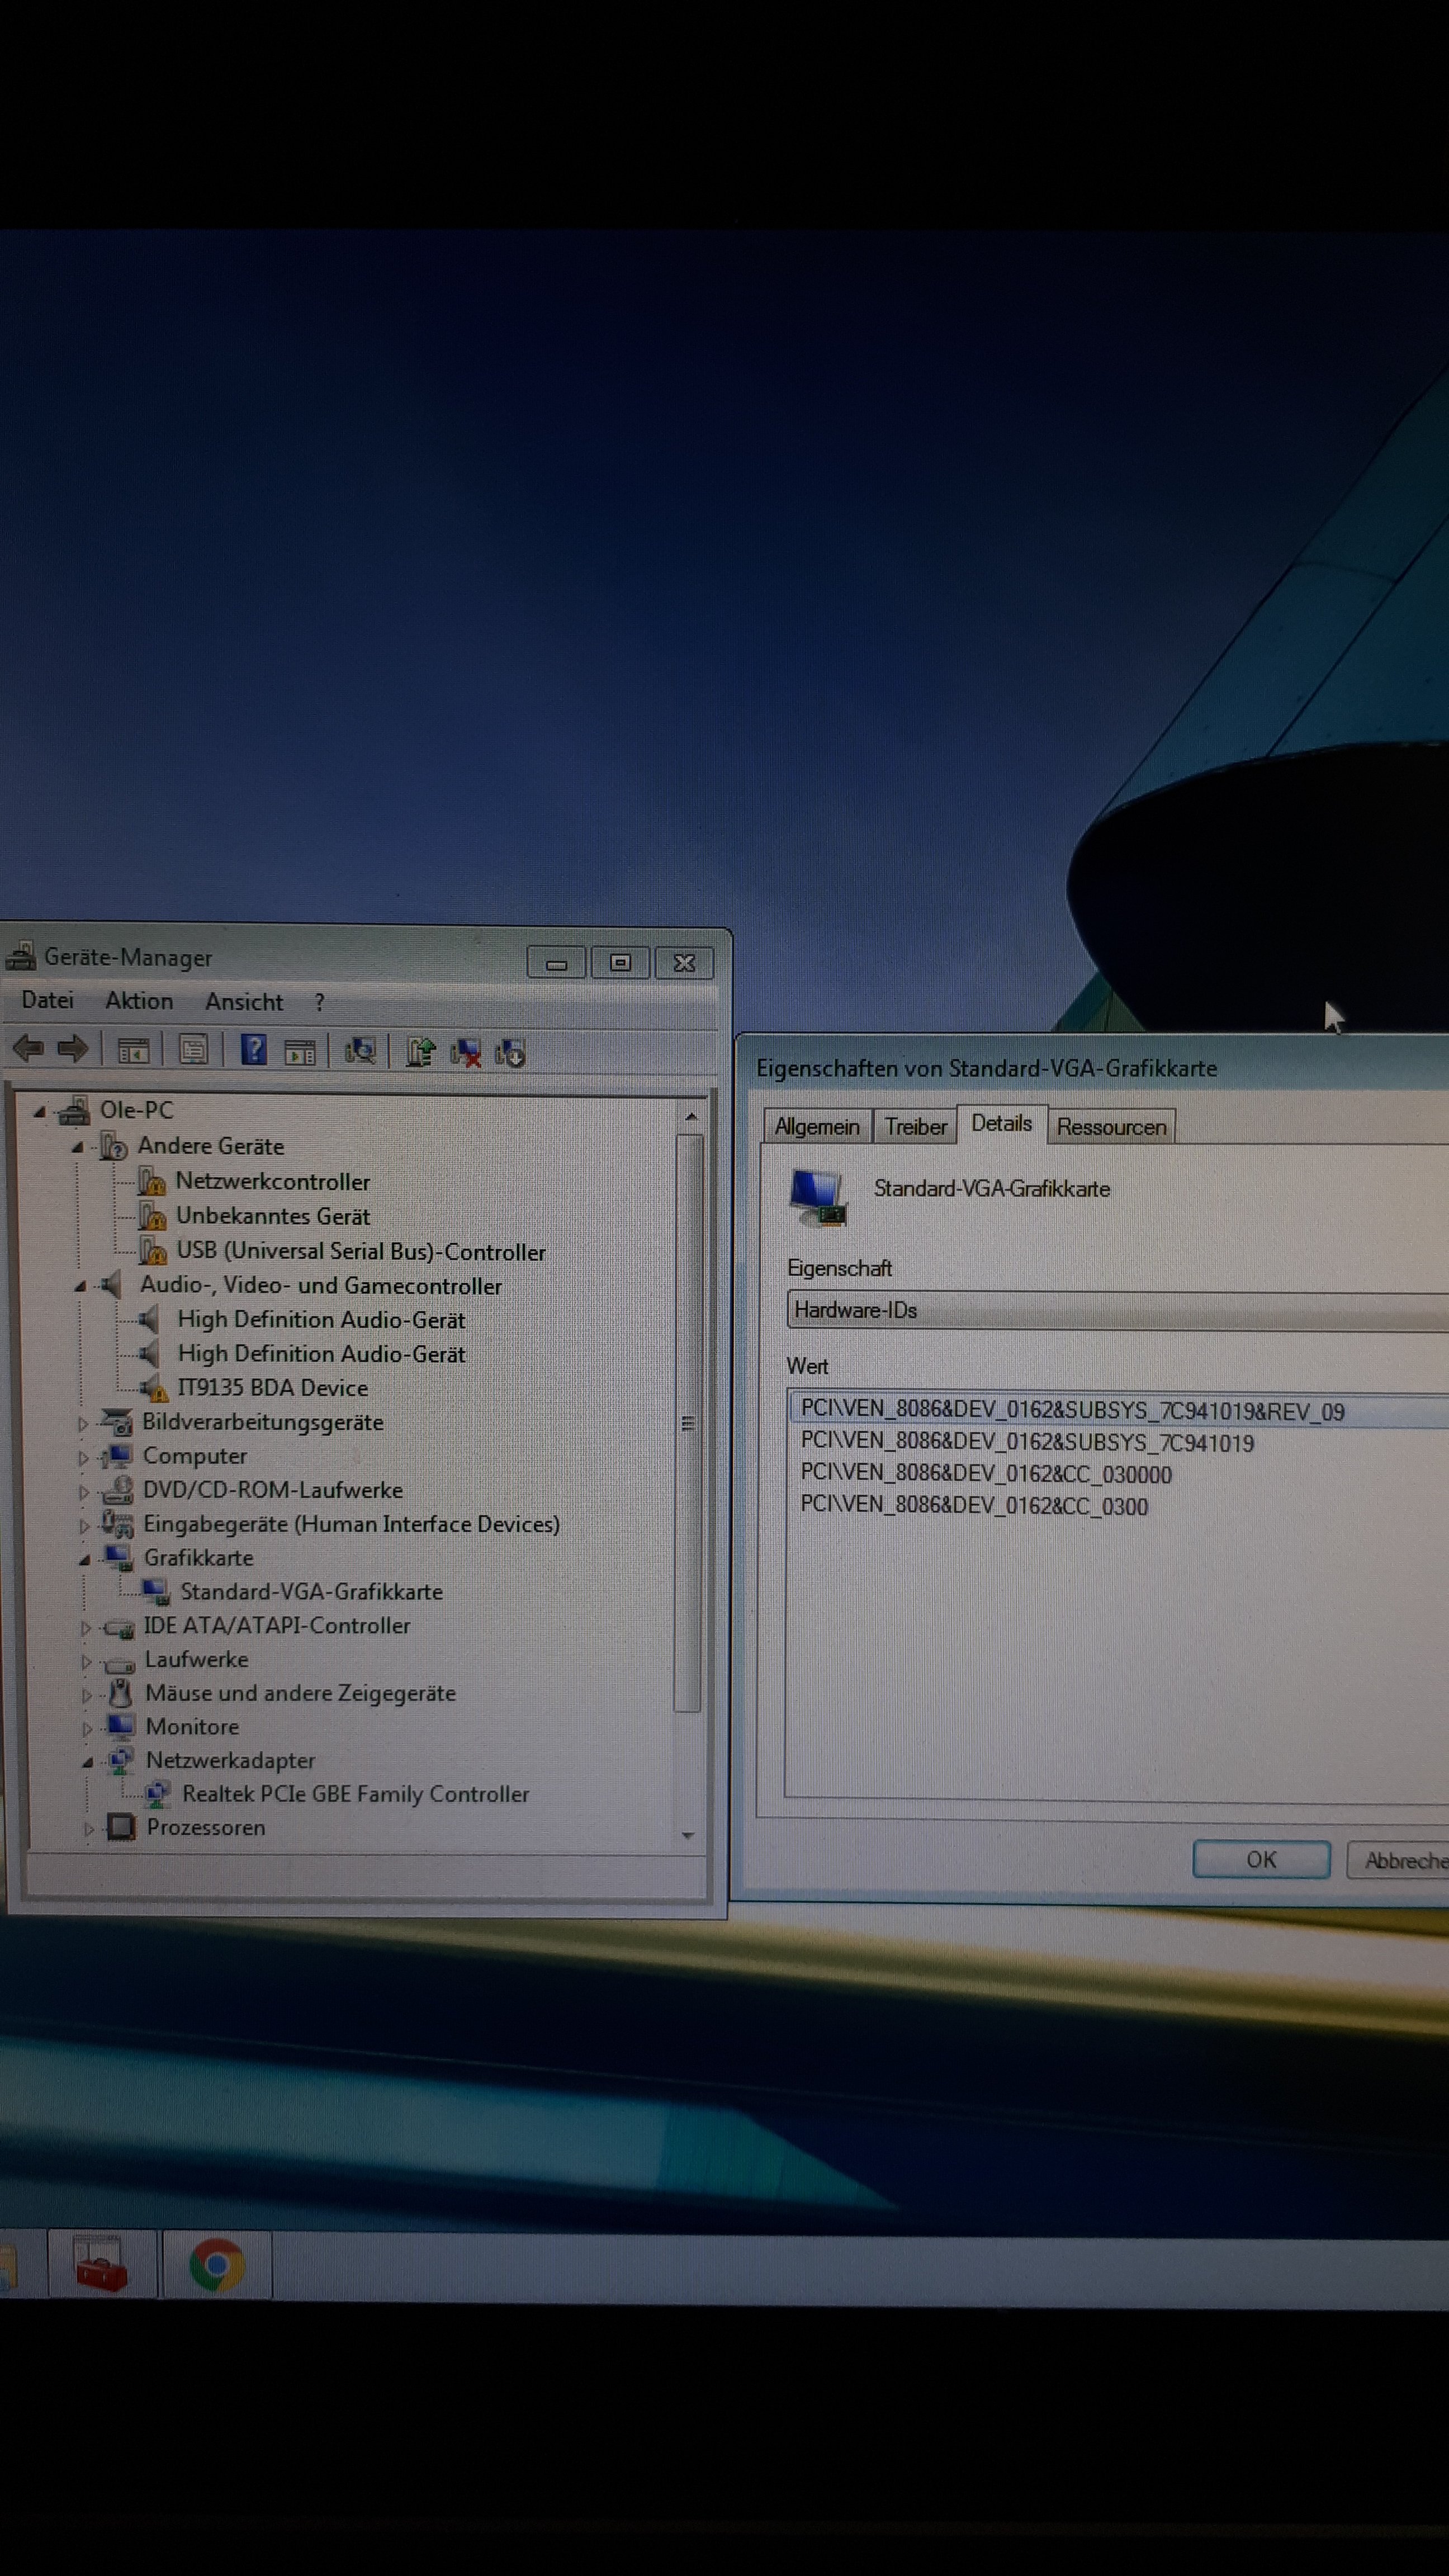The image size is (1449, 2576).
Task: Select Realtek PCIe GBE Family Controller
Action: point(354,1794)
